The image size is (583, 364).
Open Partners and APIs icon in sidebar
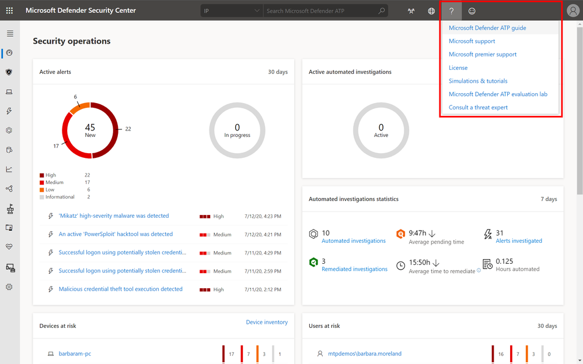click(x=9, y=189)
